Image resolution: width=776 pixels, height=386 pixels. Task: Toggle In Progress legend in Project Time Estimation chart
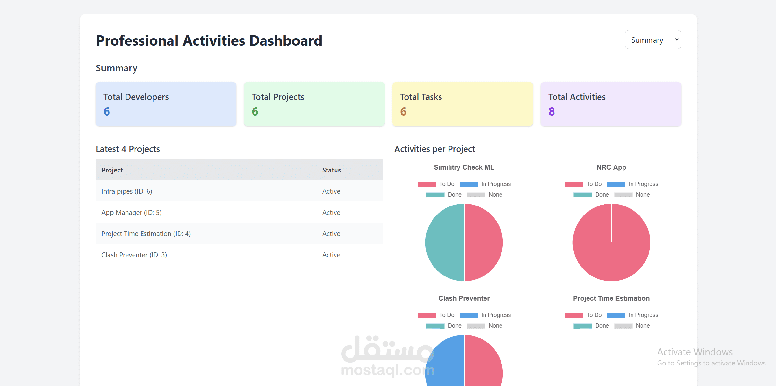(632, 315)
